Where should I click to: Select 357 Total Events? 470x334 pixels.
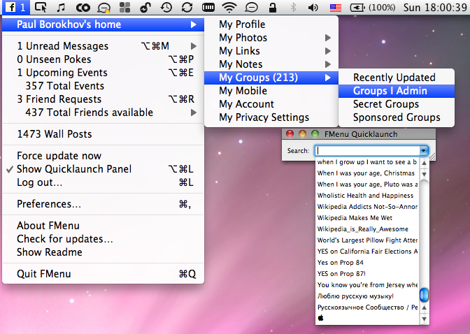click(x=103, y=86)
